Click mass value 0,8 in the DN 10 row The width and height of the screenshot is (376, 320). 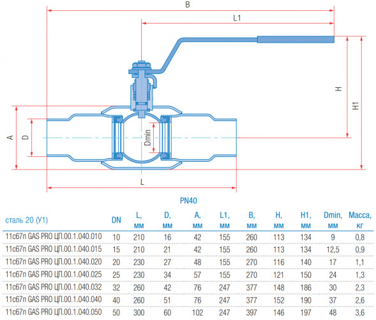coord(360,237)
